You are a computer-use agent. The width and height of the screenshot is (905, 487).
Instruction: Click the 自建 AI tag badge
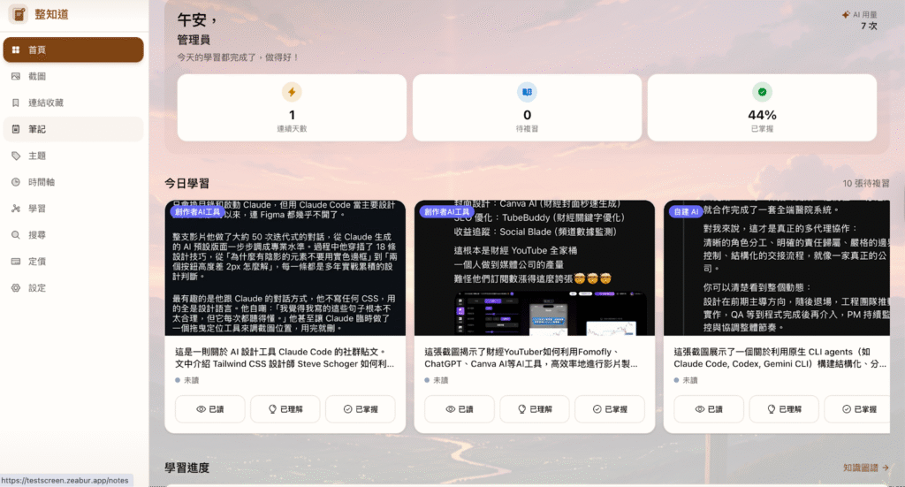[686, 212]
